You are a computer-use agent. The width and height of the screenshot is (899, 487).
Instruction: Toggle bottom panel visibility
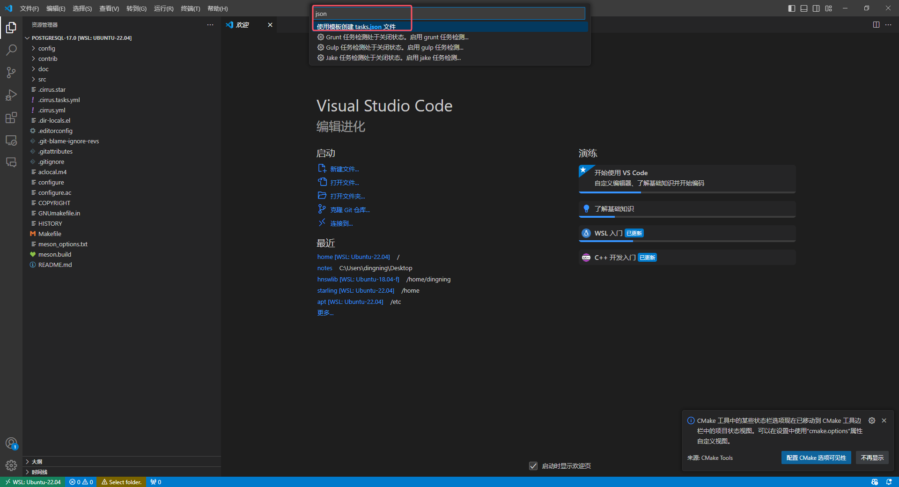point(804,8)
